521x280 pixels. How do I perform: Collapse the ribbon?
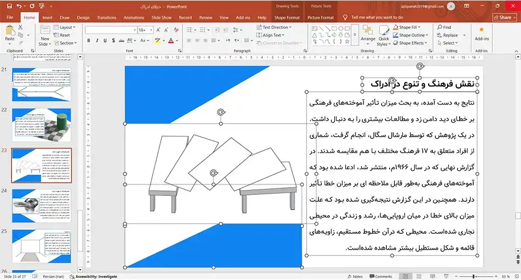tap(516, 51)
